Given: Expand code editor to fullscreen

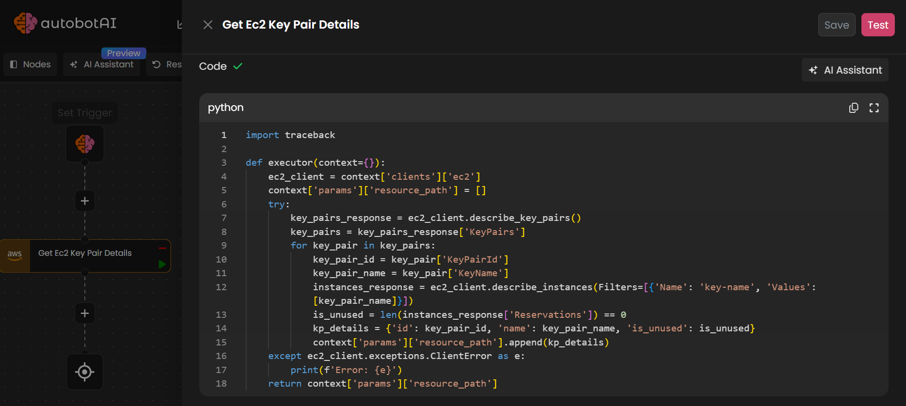Looking at the screenshot, I should (x=874, y=108).
